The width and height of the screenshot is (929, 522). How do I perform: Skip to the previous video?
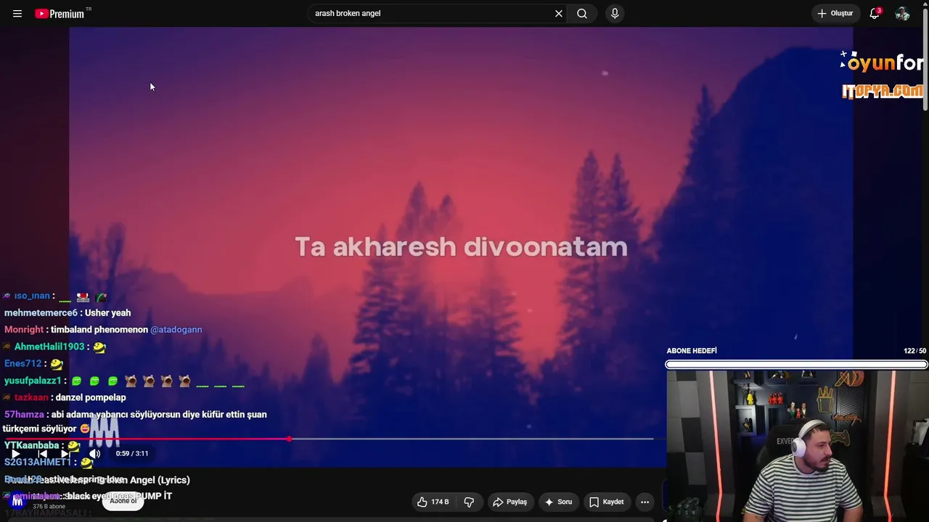[x=42, y=454]
